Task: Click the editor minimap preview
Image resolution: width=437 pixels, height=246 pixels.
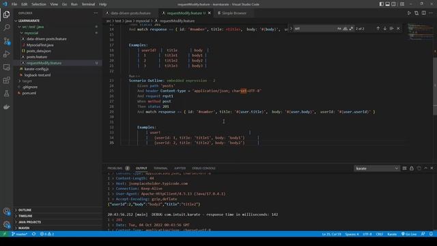Action: [420, 33]
